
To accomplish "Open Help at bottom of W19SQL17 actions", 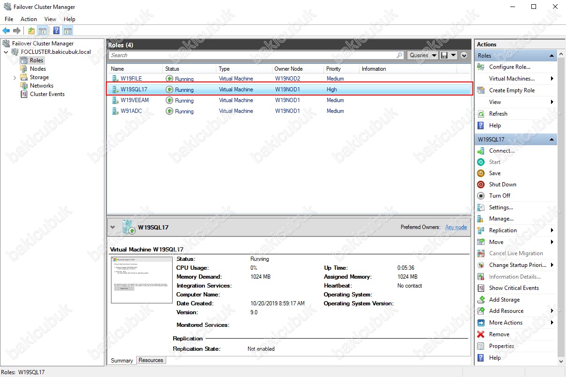I will [x=495, y=358].
